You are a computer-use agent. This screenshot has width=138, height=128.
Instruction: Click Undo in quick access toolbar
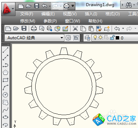click(45, 6)
